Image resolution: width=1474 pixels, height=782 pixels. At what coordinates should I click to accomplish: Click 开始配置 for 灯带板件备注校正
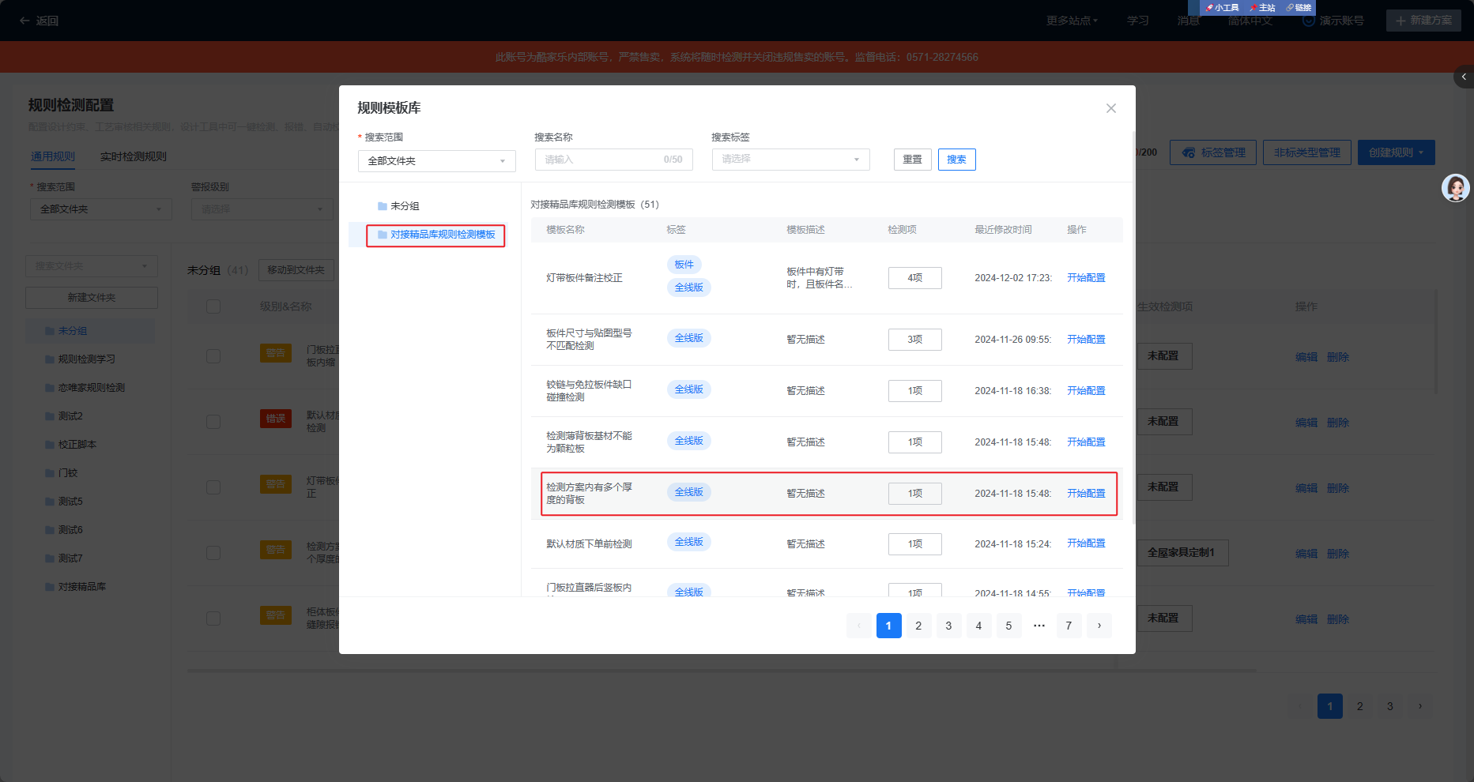(x=1086, y=278)
